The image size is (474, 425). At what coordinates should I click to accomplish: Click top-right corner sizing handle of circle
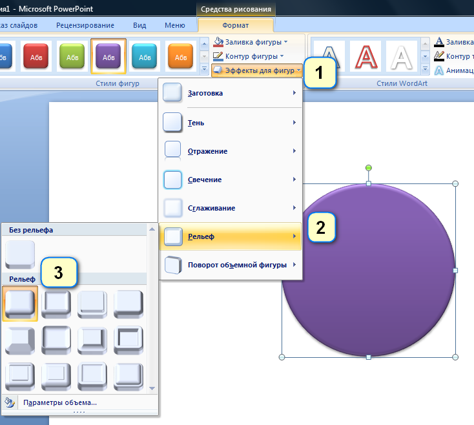click(455, 184)
